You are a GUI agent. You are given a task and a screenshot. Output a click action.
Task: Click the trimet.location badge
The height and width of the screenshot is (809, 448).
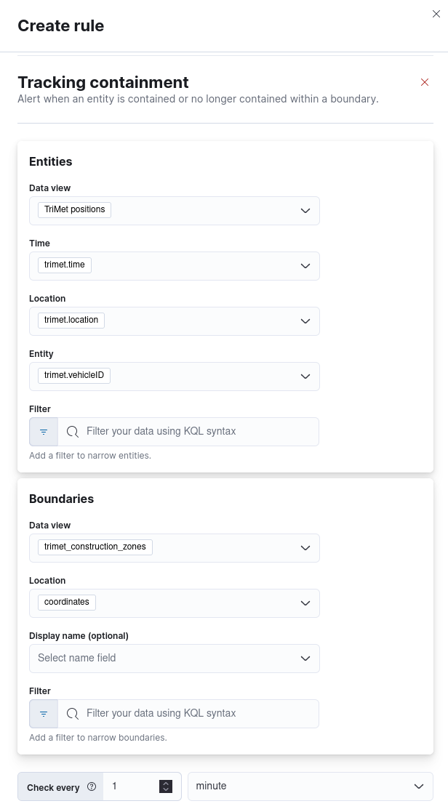pos(71,320)
